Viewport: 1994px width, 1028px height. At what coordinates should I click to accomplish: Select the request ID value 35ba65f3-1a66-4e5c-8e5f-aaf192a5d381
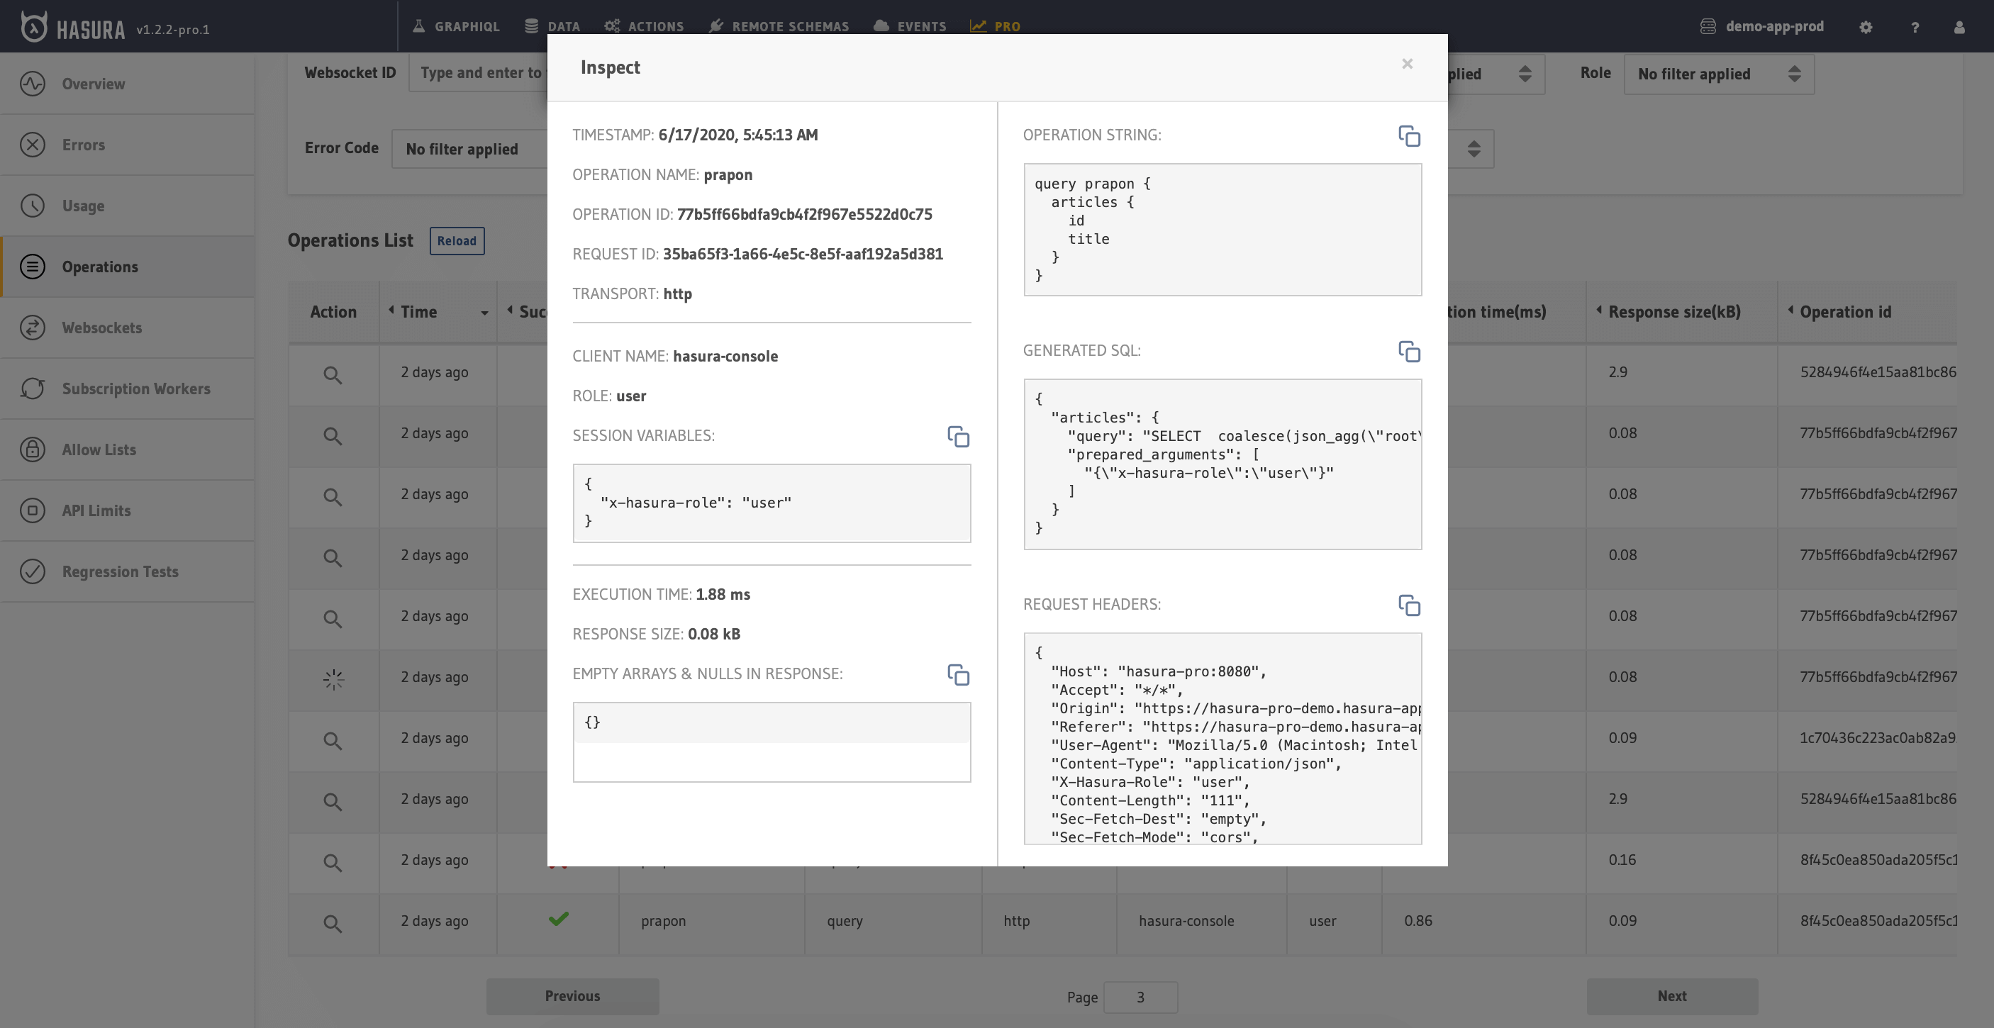803,254
